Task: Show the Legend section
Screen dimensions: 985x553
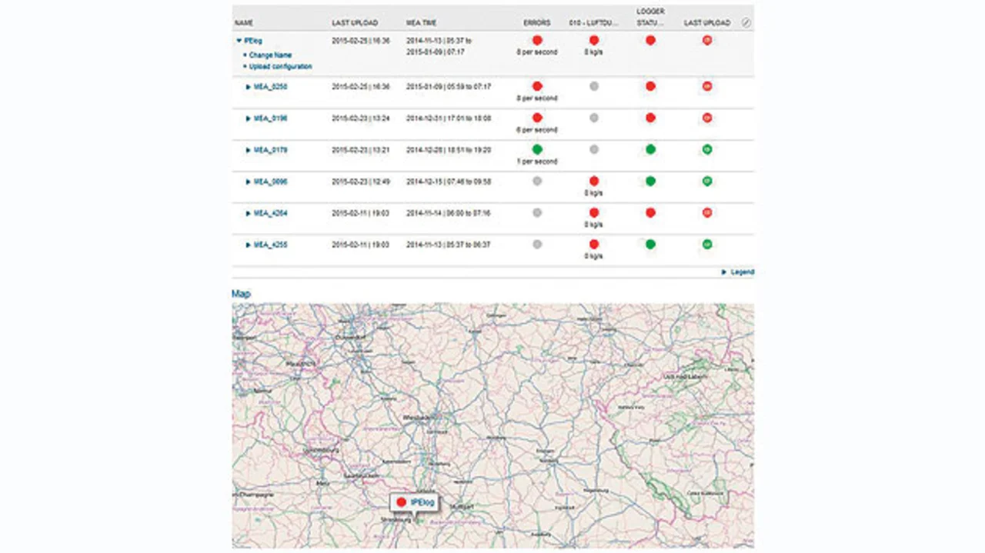Action: click(742, 272)
